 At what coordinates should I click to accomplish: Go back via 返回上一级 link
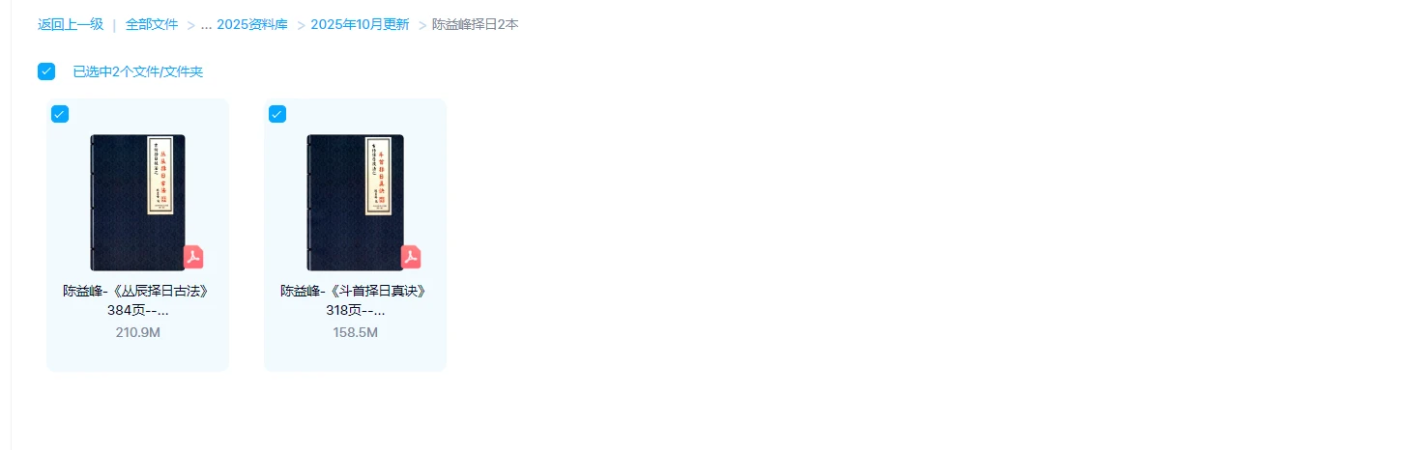coord(71,25)
